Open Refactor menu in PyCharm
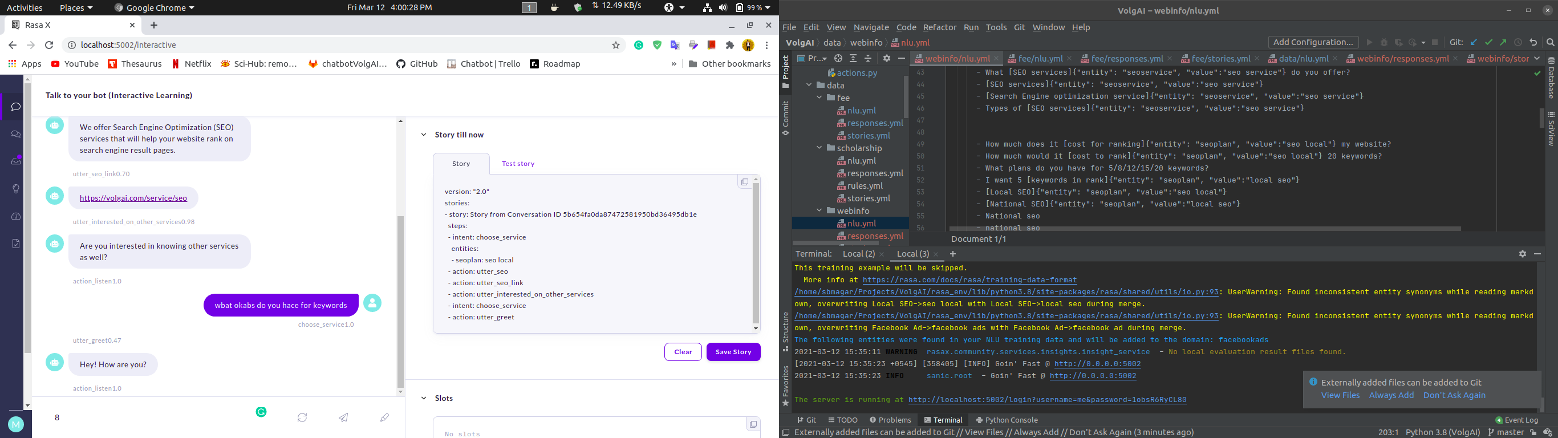 (x=939, y=27)
